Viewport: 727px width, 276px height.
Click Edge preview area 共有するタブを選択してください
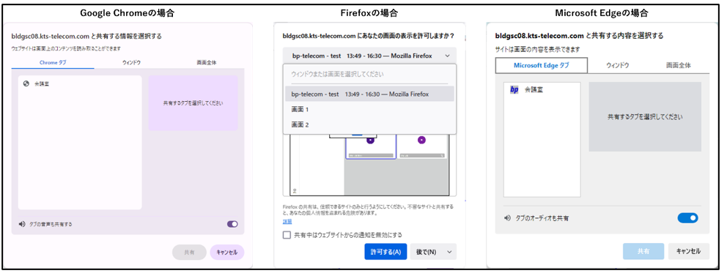(x=645, y=116)
